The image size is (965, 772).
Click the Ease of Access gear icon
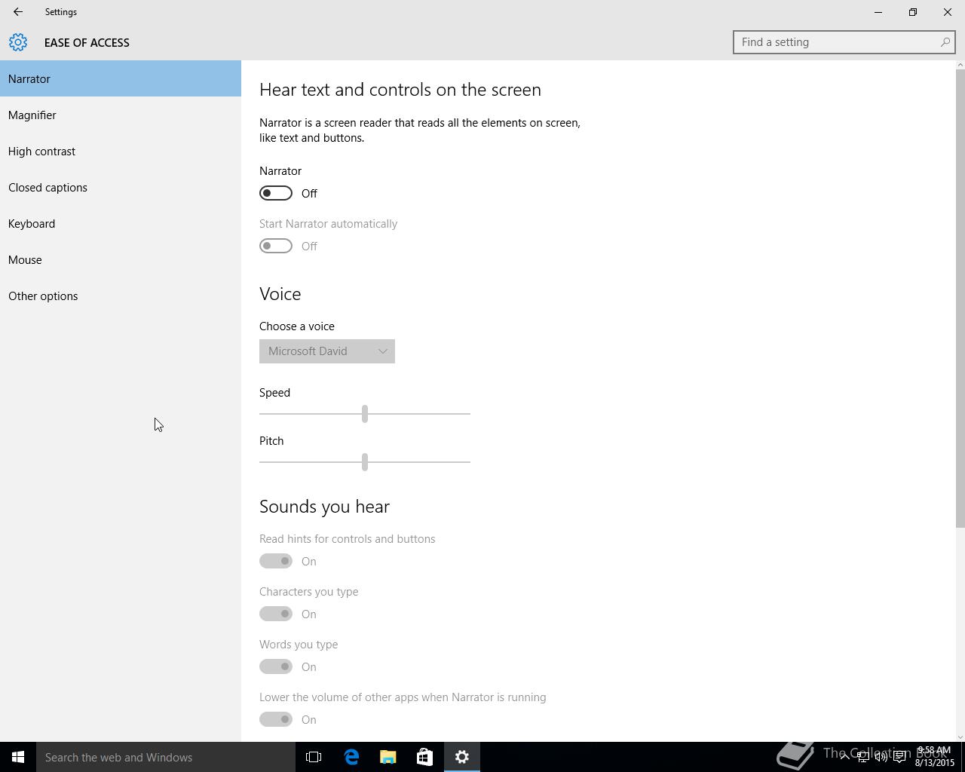(18, 42)
